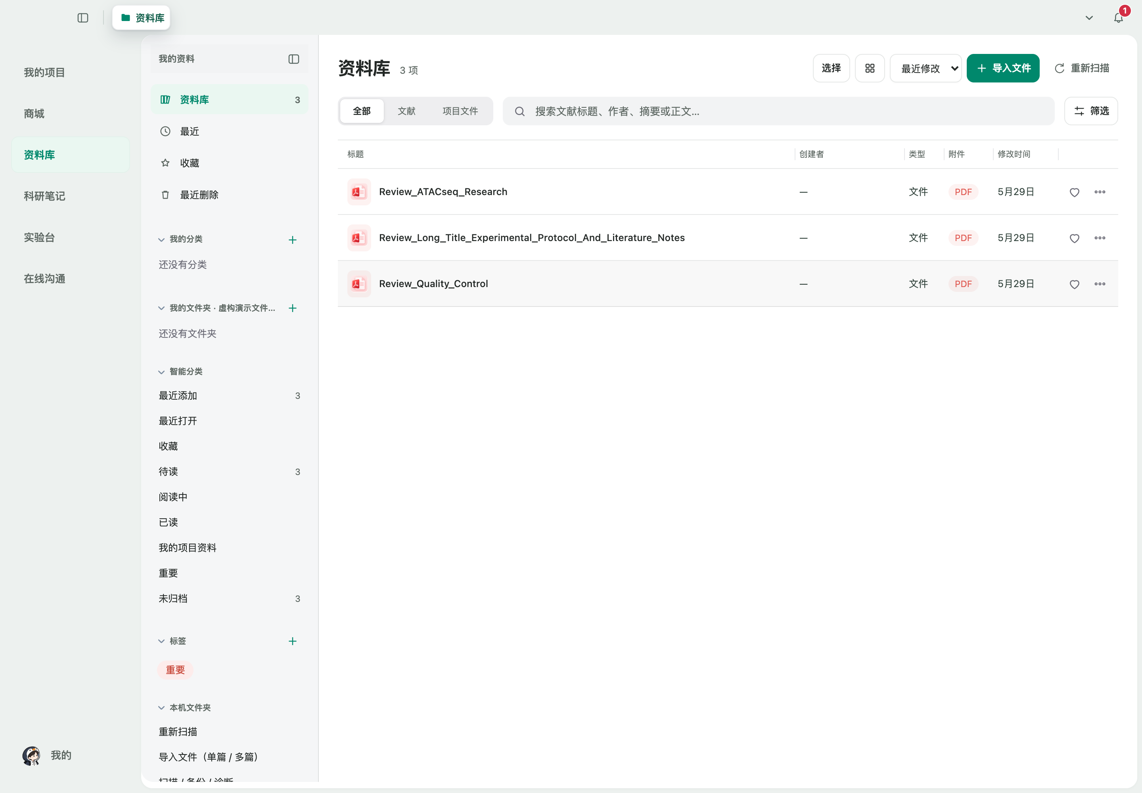The image size is (1142, 793).
Task: Add a new folder in 我的文件夹
Action: click(x=293, y=308)
